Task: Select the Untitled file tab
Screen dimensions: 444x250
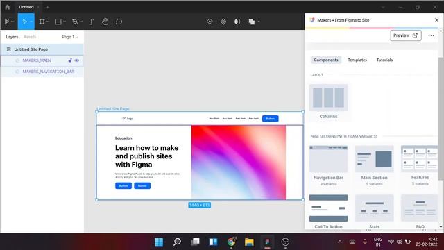Action: coord(26,7)
